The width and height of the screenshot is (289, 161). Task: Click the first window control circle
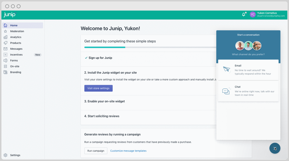click(x=7, y=6)
